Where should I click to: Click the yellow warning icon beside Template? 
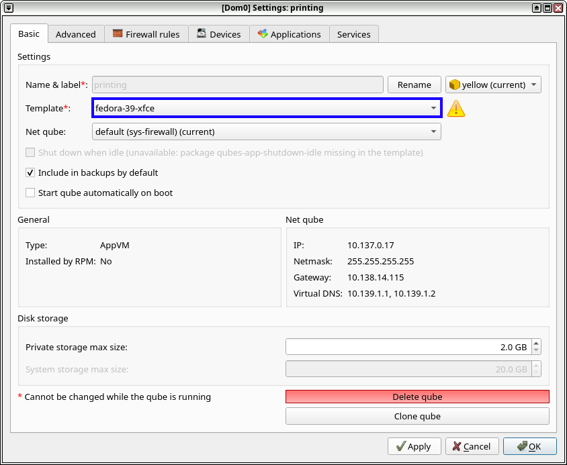(456, 109)
